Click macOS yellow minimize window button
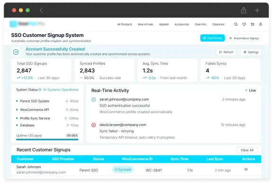This screenshot has height=185, width=274. pos(21,10)
